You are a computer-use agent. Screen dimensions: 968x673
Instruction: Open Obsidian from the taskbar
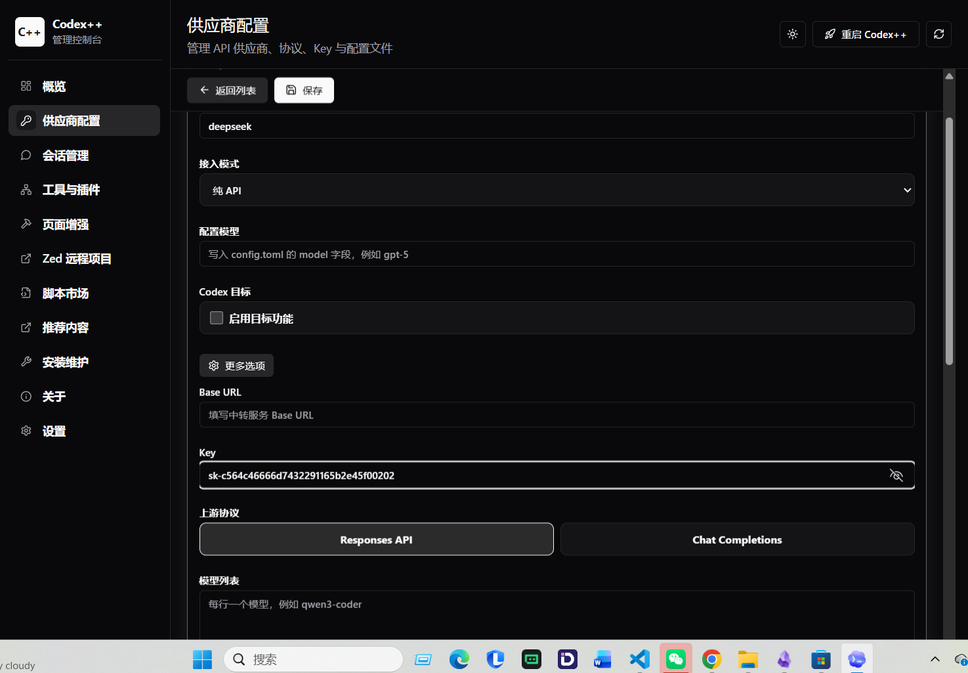click(784, 659)
